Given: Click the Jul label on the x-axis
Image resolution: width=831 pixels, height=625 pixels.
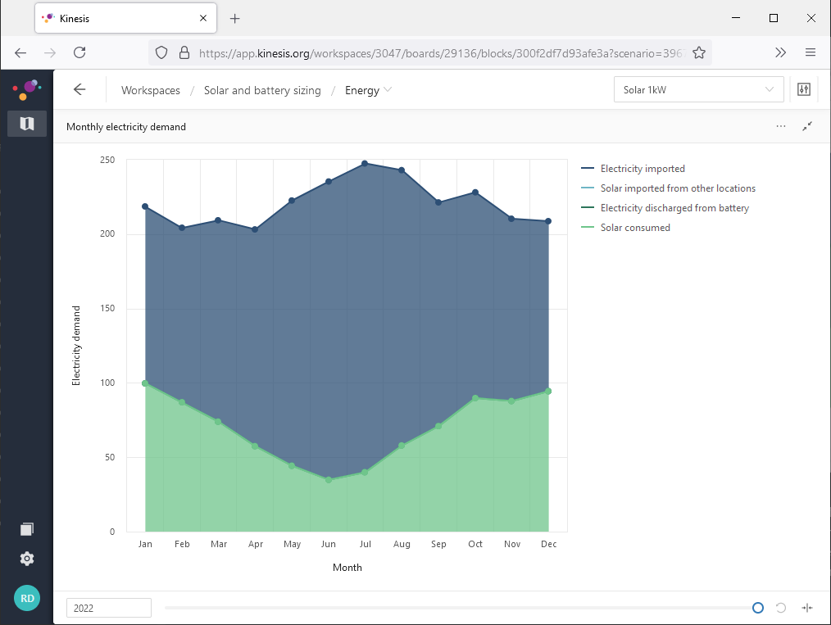Looking at the screenshot, I should point(366,544).
